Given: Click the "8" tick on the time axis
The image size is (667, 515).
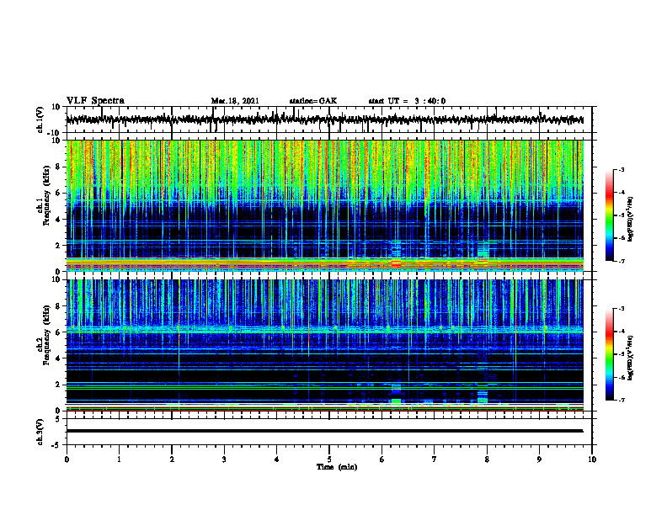Looking at the screenshot, I should tap(487, 459).
